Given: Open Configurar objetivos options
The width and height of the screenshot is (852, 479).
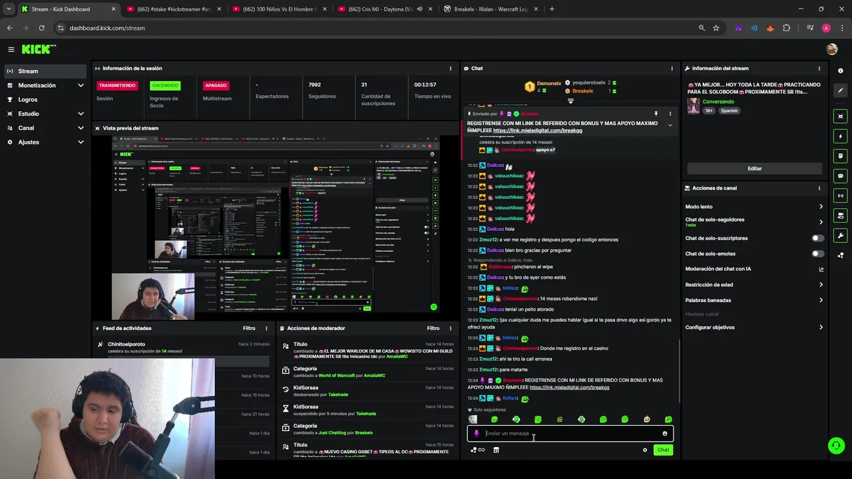Looking at the screenshot, I should 754,327.
